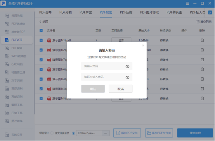
Task: Click the PDF file icon of 演示图1(1).pdf
Action: pyautogui.click(x=49, y=40)
